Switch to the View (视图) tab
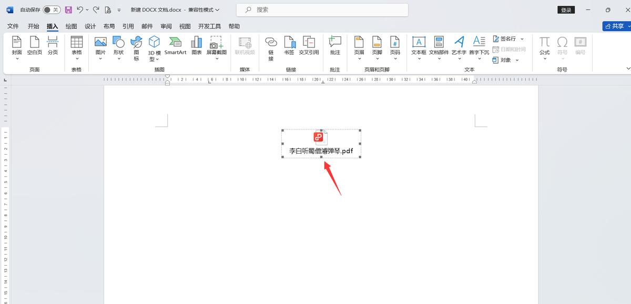The height and width of the screenshot is (304, 631). pos(185,26)
